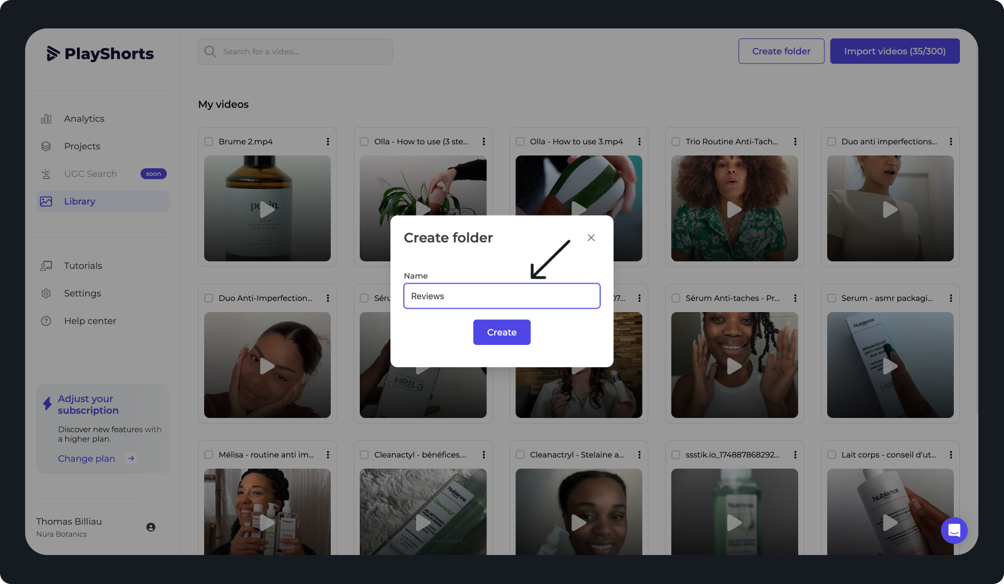Click the Tutorials icon
Image resolution: width=1004 pixels, height=584 pixels.
(46, 266)
